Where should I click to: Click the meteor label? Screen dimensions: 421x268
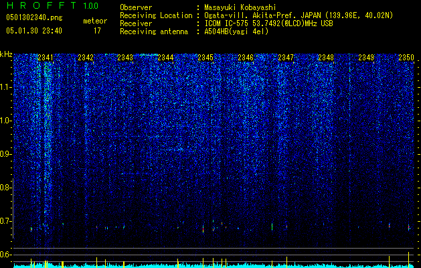click(x=95, y=21)
